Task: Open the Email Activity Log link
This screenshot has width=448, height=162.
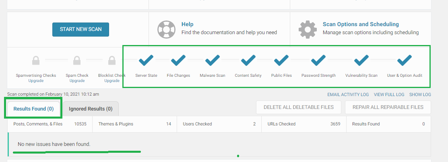Action: (x=348, y=94)
